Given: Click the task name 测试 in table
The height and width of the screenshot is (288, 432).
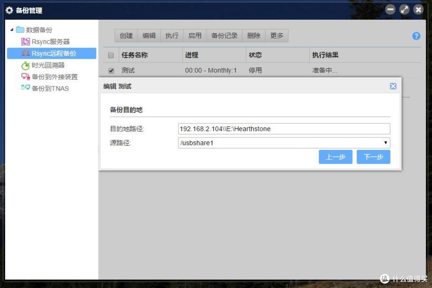Looking at the screenshot, I should [128, 70].
